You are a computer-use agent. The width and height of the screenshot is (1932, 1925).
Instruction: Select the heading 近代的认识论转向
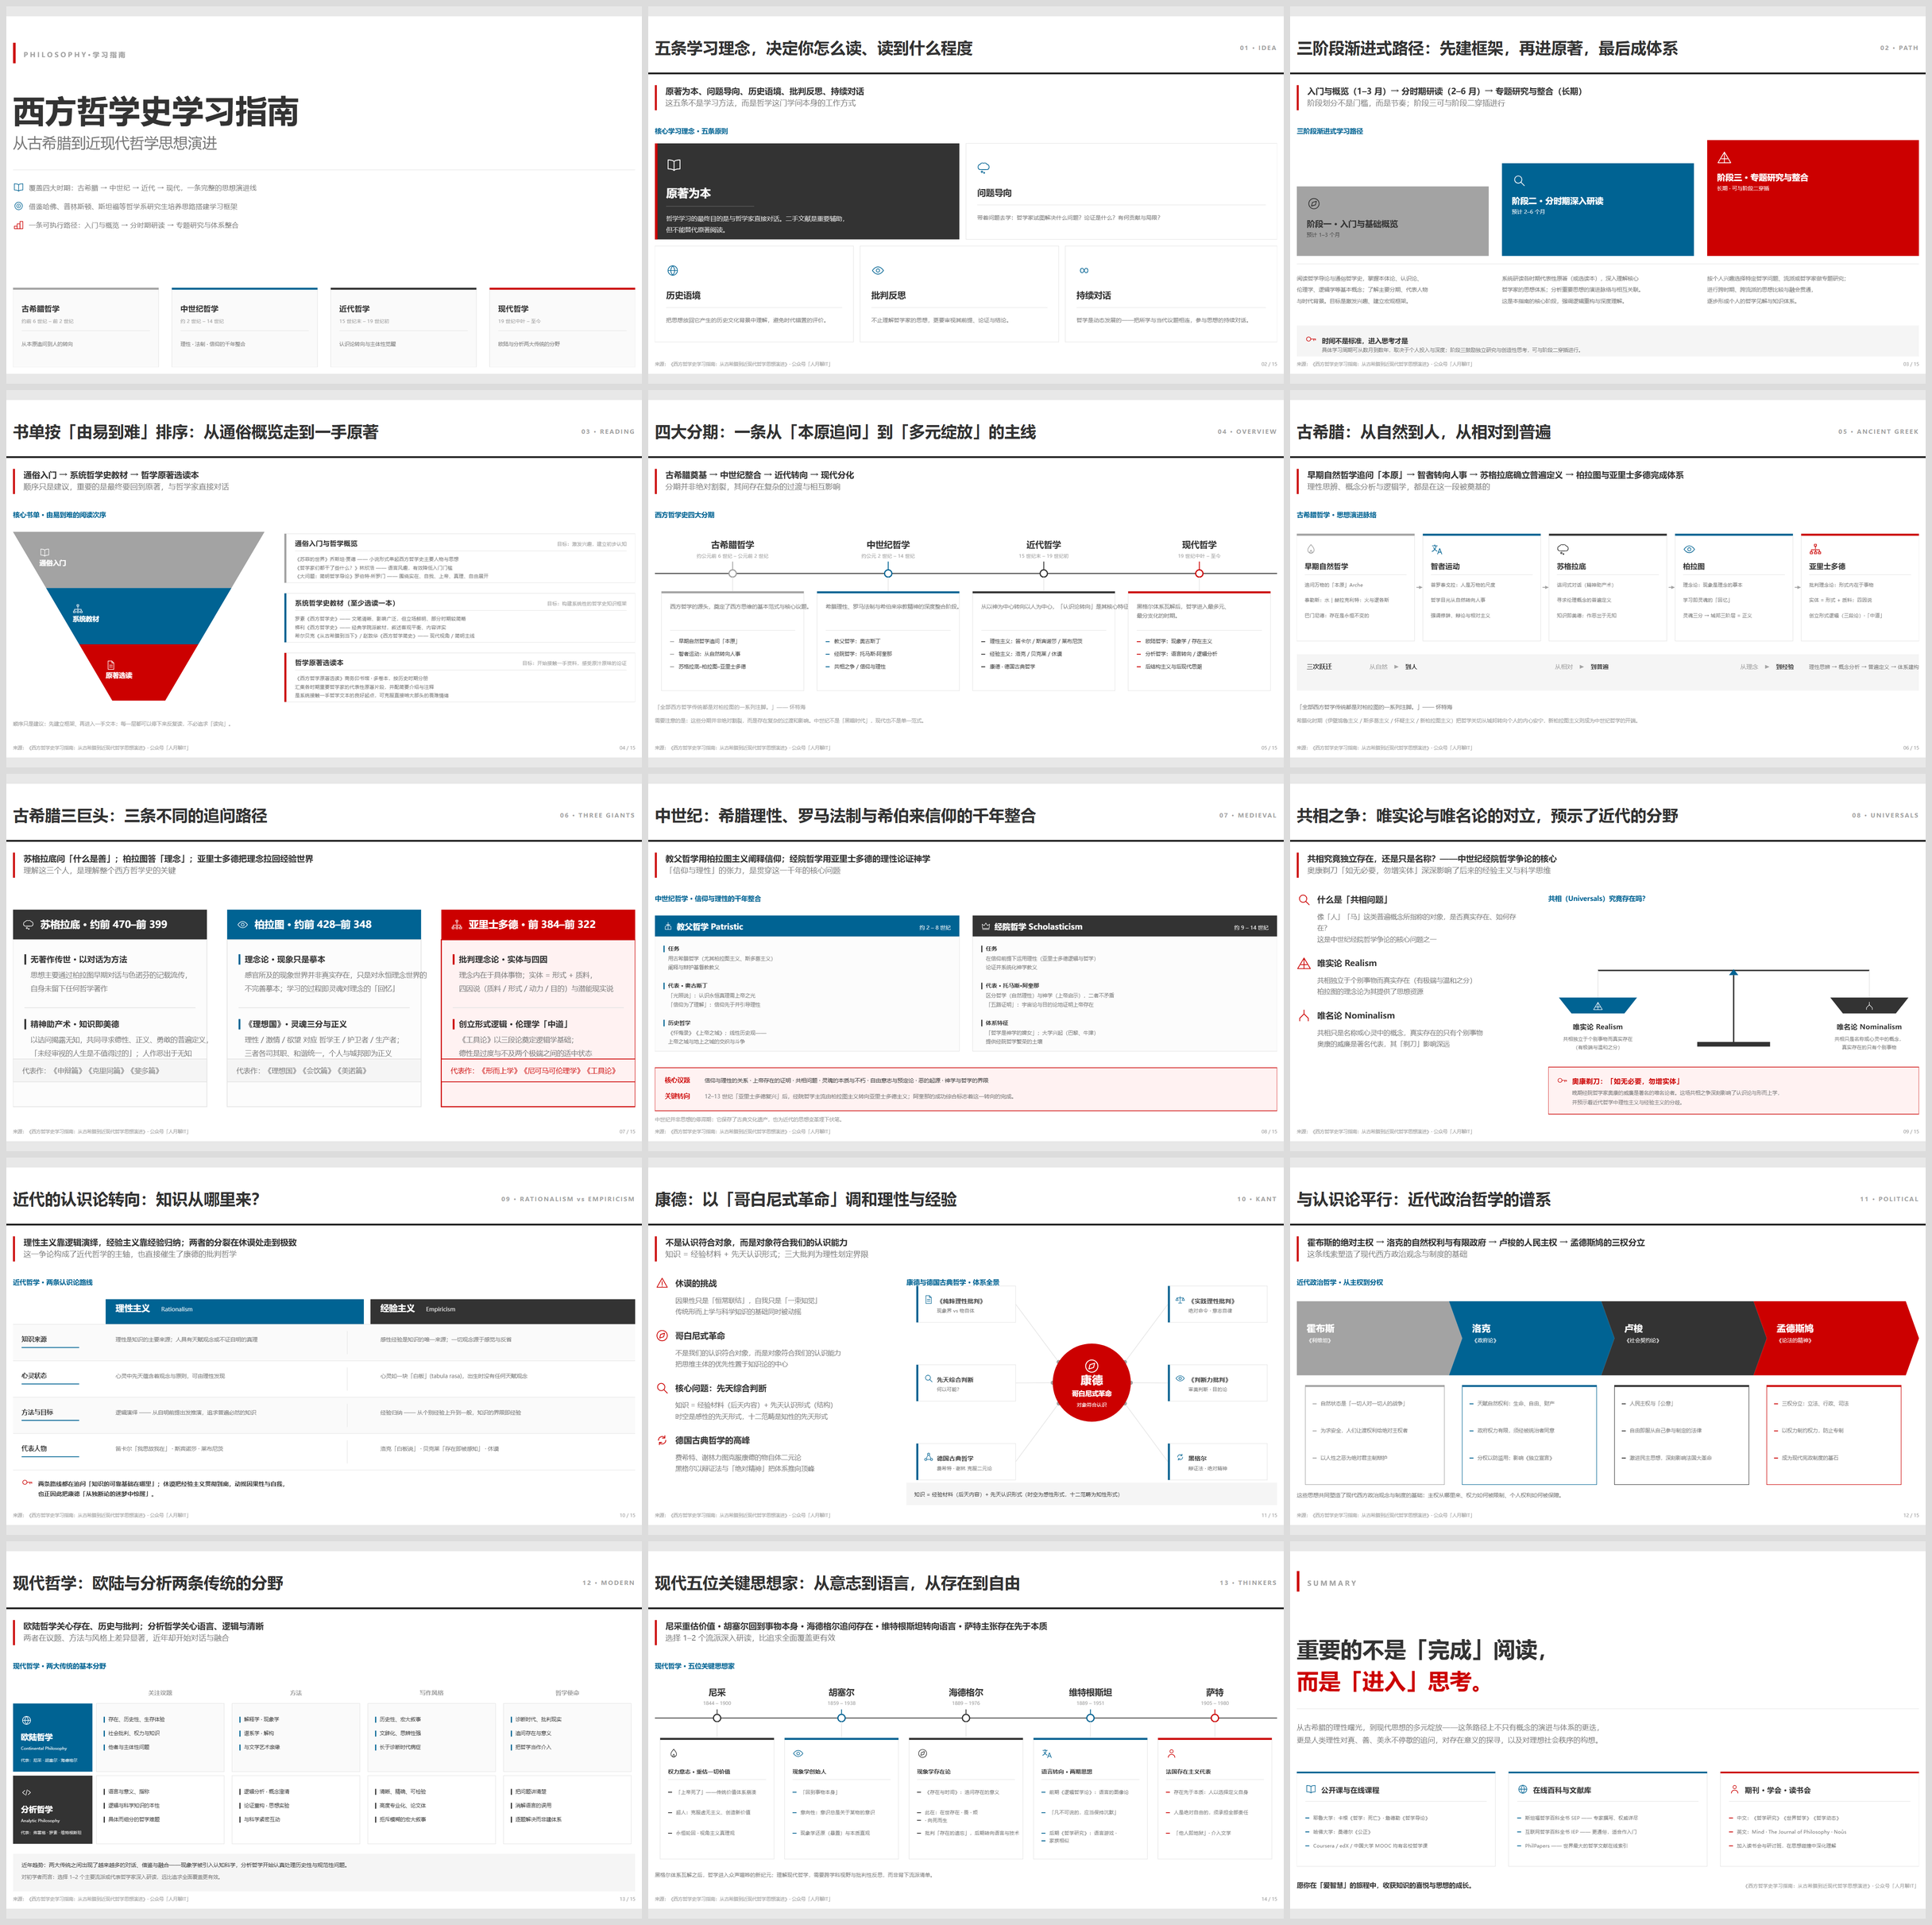point(136,1199)
